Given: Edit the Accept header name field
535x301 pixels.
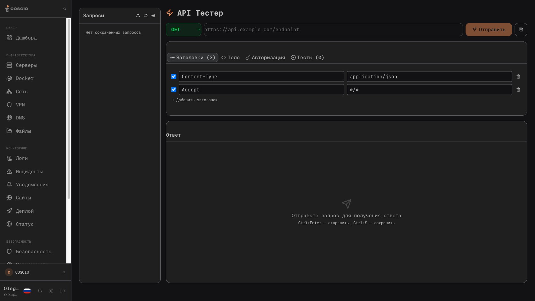Looking at the screenshot, I should (261, 90).
